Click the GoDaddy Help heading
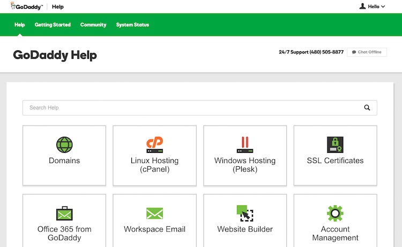The image size is (402, 247). 55,55
